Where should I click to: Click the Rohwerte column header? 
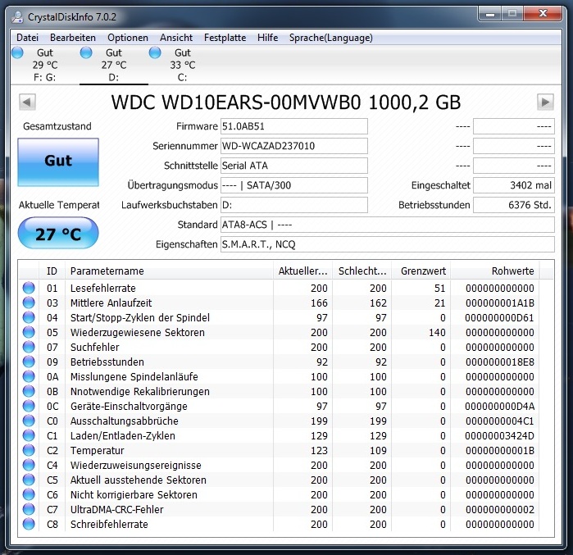coord(495,271)
